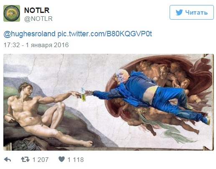Click the date 1 января 2016
Viewport: 216px width, 169px height.
click(x=47, y=45)
